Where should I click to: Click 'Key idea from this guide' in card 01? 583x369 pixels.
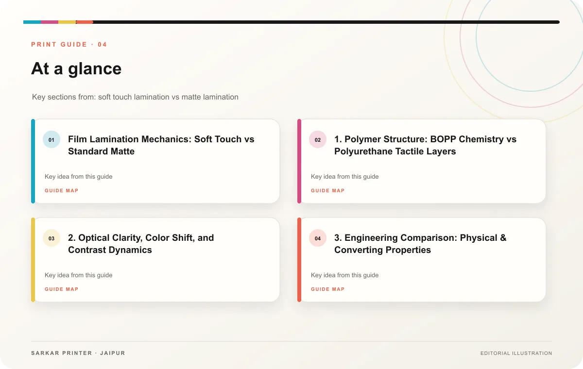point(79,177)
